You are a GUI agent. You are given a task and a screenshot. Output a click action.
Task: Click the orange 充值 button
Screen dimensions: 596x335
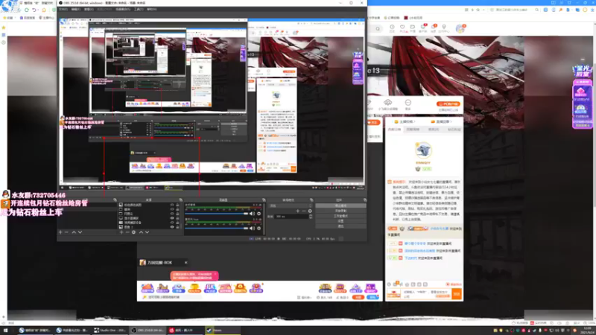pos(358,297)
